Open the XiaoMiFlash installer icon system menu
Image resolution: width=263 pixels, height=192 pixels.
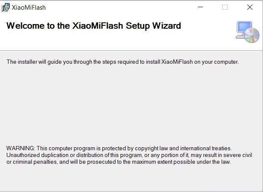pyautogui.click(x=5, y=7)
